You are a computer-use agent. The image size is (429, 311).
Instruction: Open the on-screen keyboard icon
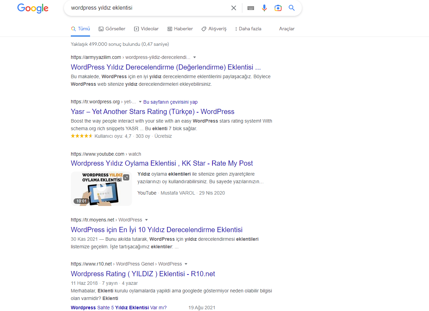point(251,8)
